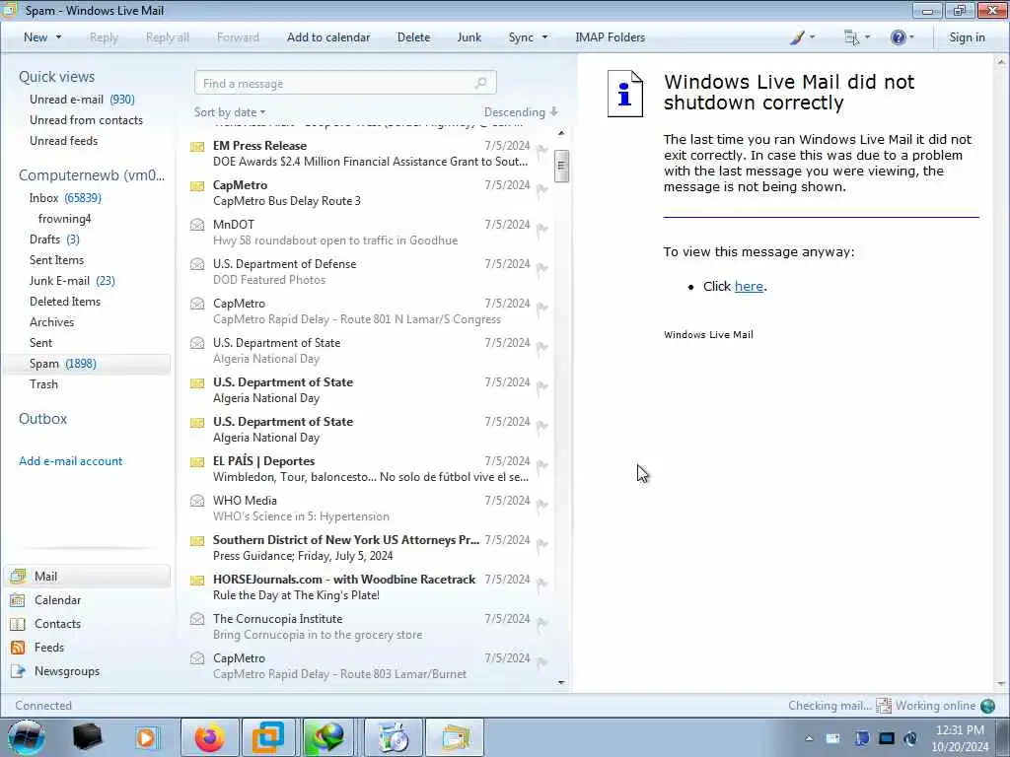
Task: Collapse the Computernewb account header
Action: [x=92, y=175]
